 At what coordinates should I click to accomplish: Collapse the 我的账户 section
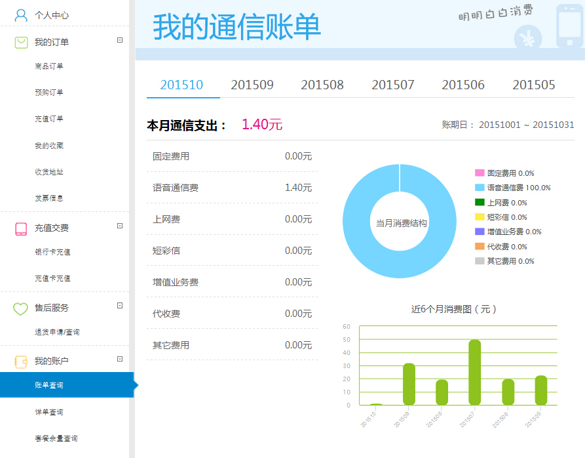click(120, 359)
